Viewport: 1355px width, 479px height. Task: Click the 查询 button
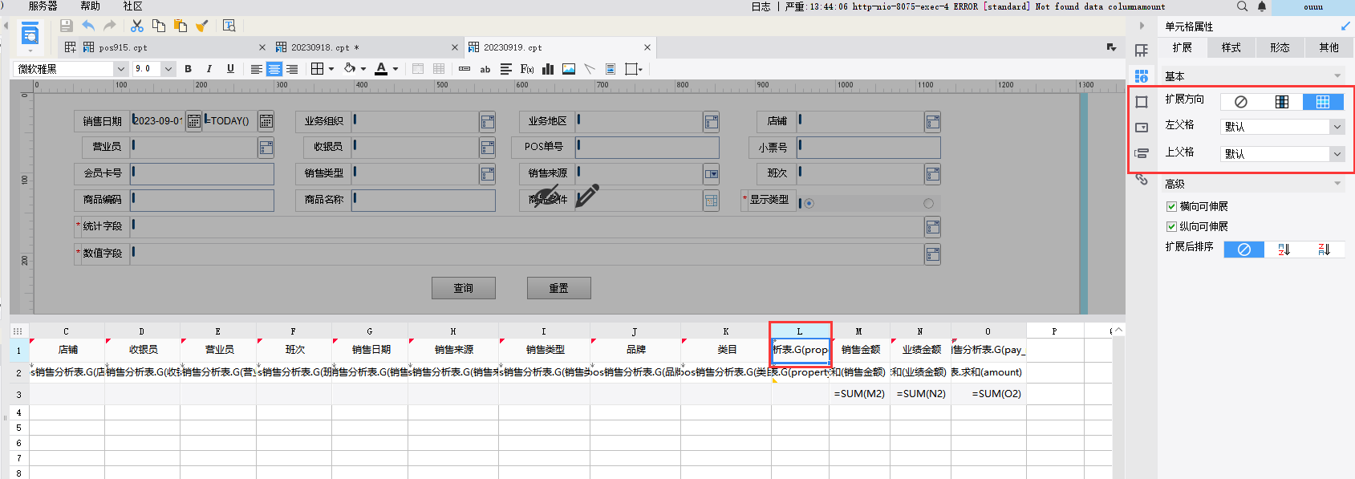tap(464, 288)
